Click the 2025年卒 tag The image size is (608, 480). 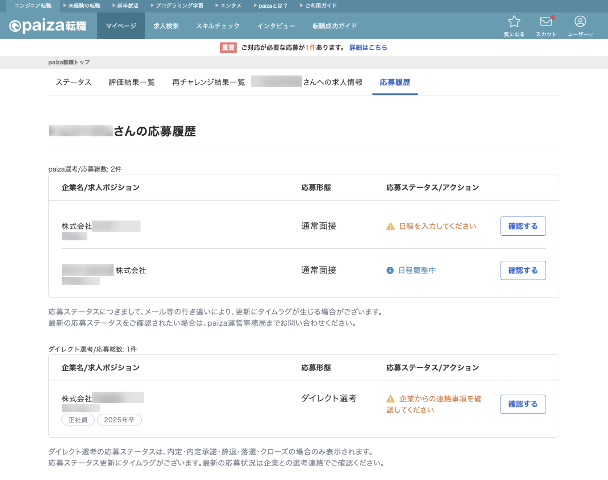click(x=119, y=420)
